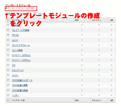Click the Go button
The height and width of the screenshot is (106, 121).
pos(40,14)
